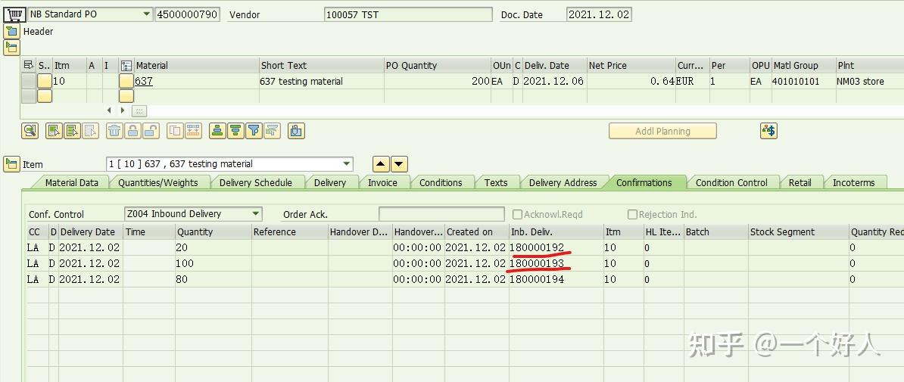Click inbound delivery number 180000192
904x382 pixels.
pyautogui.click(x=538, y=247)
